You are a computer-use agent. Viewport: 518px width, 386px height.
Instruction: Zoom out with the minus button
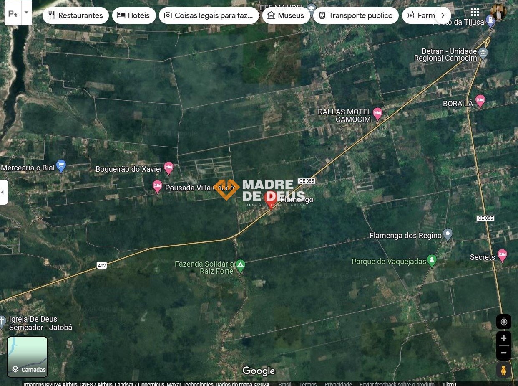(x=503, y=353)
